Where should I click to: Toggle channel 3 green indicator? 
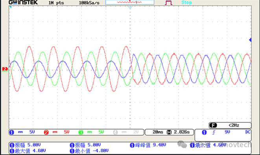click(81, 132)
